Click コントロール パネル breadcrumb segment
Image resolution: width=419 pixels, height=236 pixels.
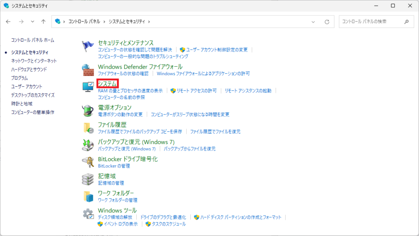click(84, 21)
